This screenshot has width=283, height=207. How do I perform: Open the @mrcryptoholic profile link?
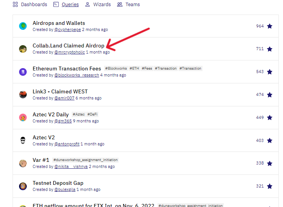point(69,52)
